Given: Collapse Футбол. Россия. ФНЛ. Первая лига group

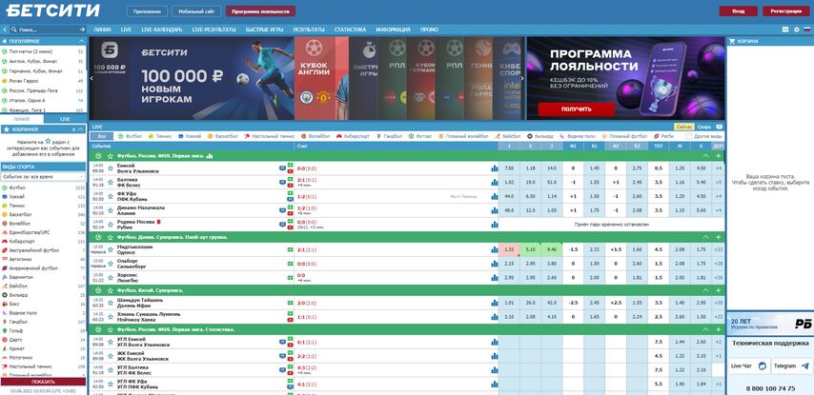Looking at the screenshot, I should 705,155.
